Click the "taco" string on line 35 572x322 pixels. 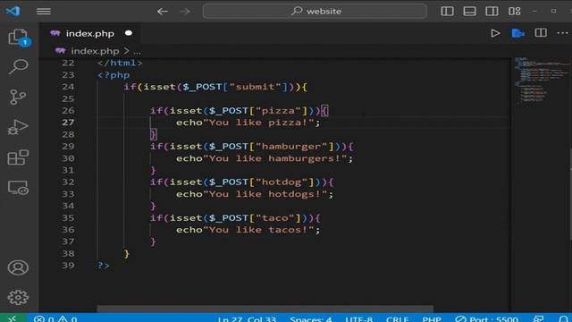(x=275, y=218)
